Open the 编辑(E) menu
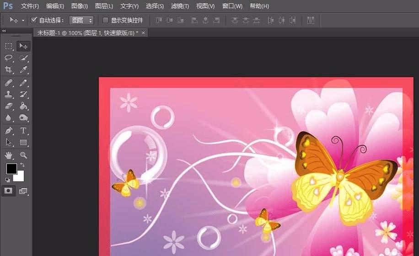The height and width of the screenshot is (256, 419). pos(55,6)
